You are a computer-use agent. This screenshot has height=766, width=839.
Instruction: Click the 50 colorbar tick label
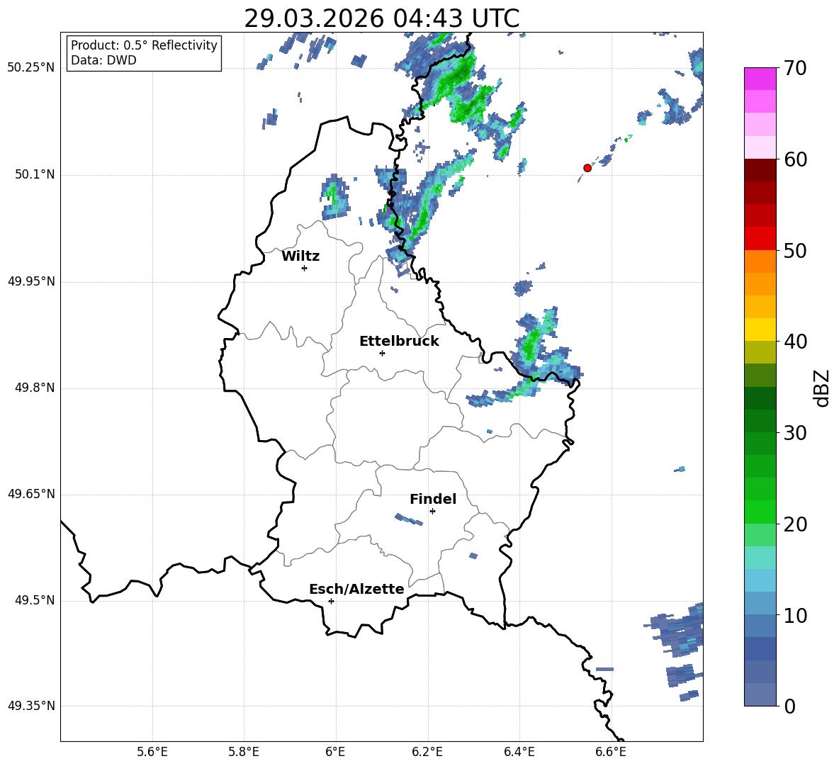pos(795,251)
